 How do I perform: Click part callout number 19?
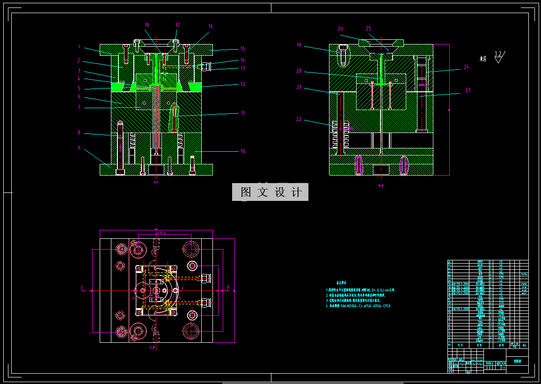pyautogui.click(x=299, y=45)
